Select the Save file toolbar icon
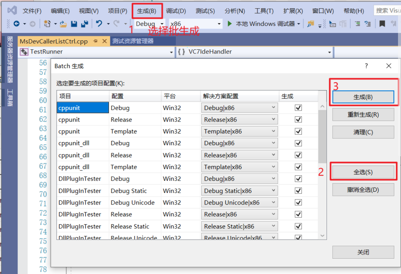Screen dimensions: 401x274 click(x=74, y=23)
